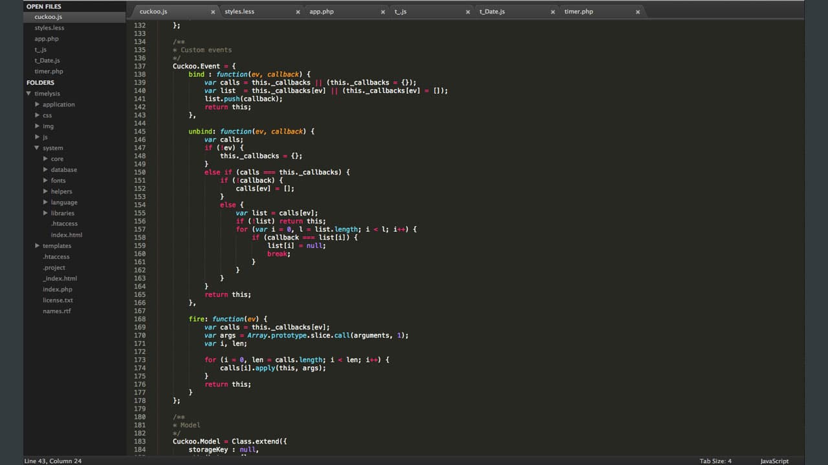Collapse the timelysly folder
Screen dimensions: 828x465
click(28, 93)
